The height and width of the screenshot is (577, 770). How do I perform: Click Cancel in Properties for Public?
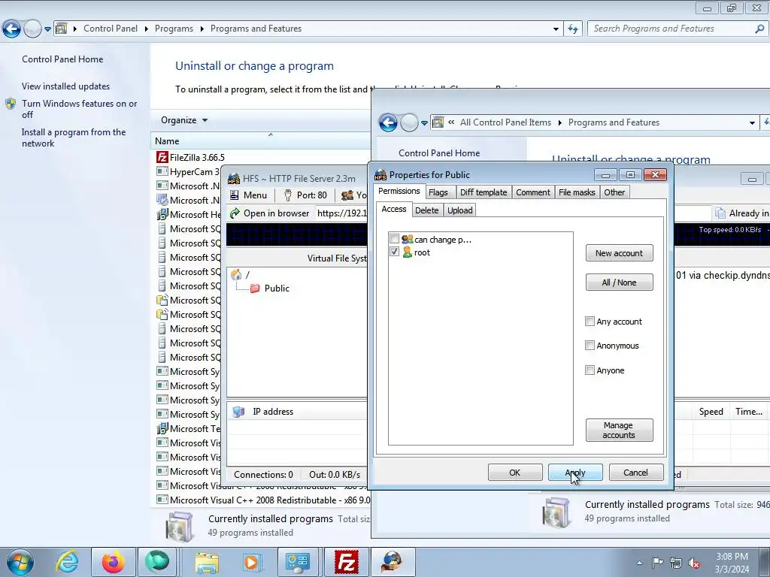tap(636, 473)
